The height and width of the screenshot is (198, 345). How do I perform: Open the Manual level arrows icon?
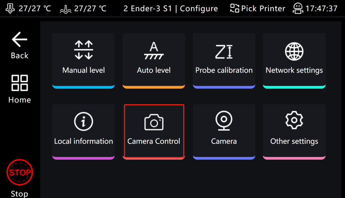point(83,50)
